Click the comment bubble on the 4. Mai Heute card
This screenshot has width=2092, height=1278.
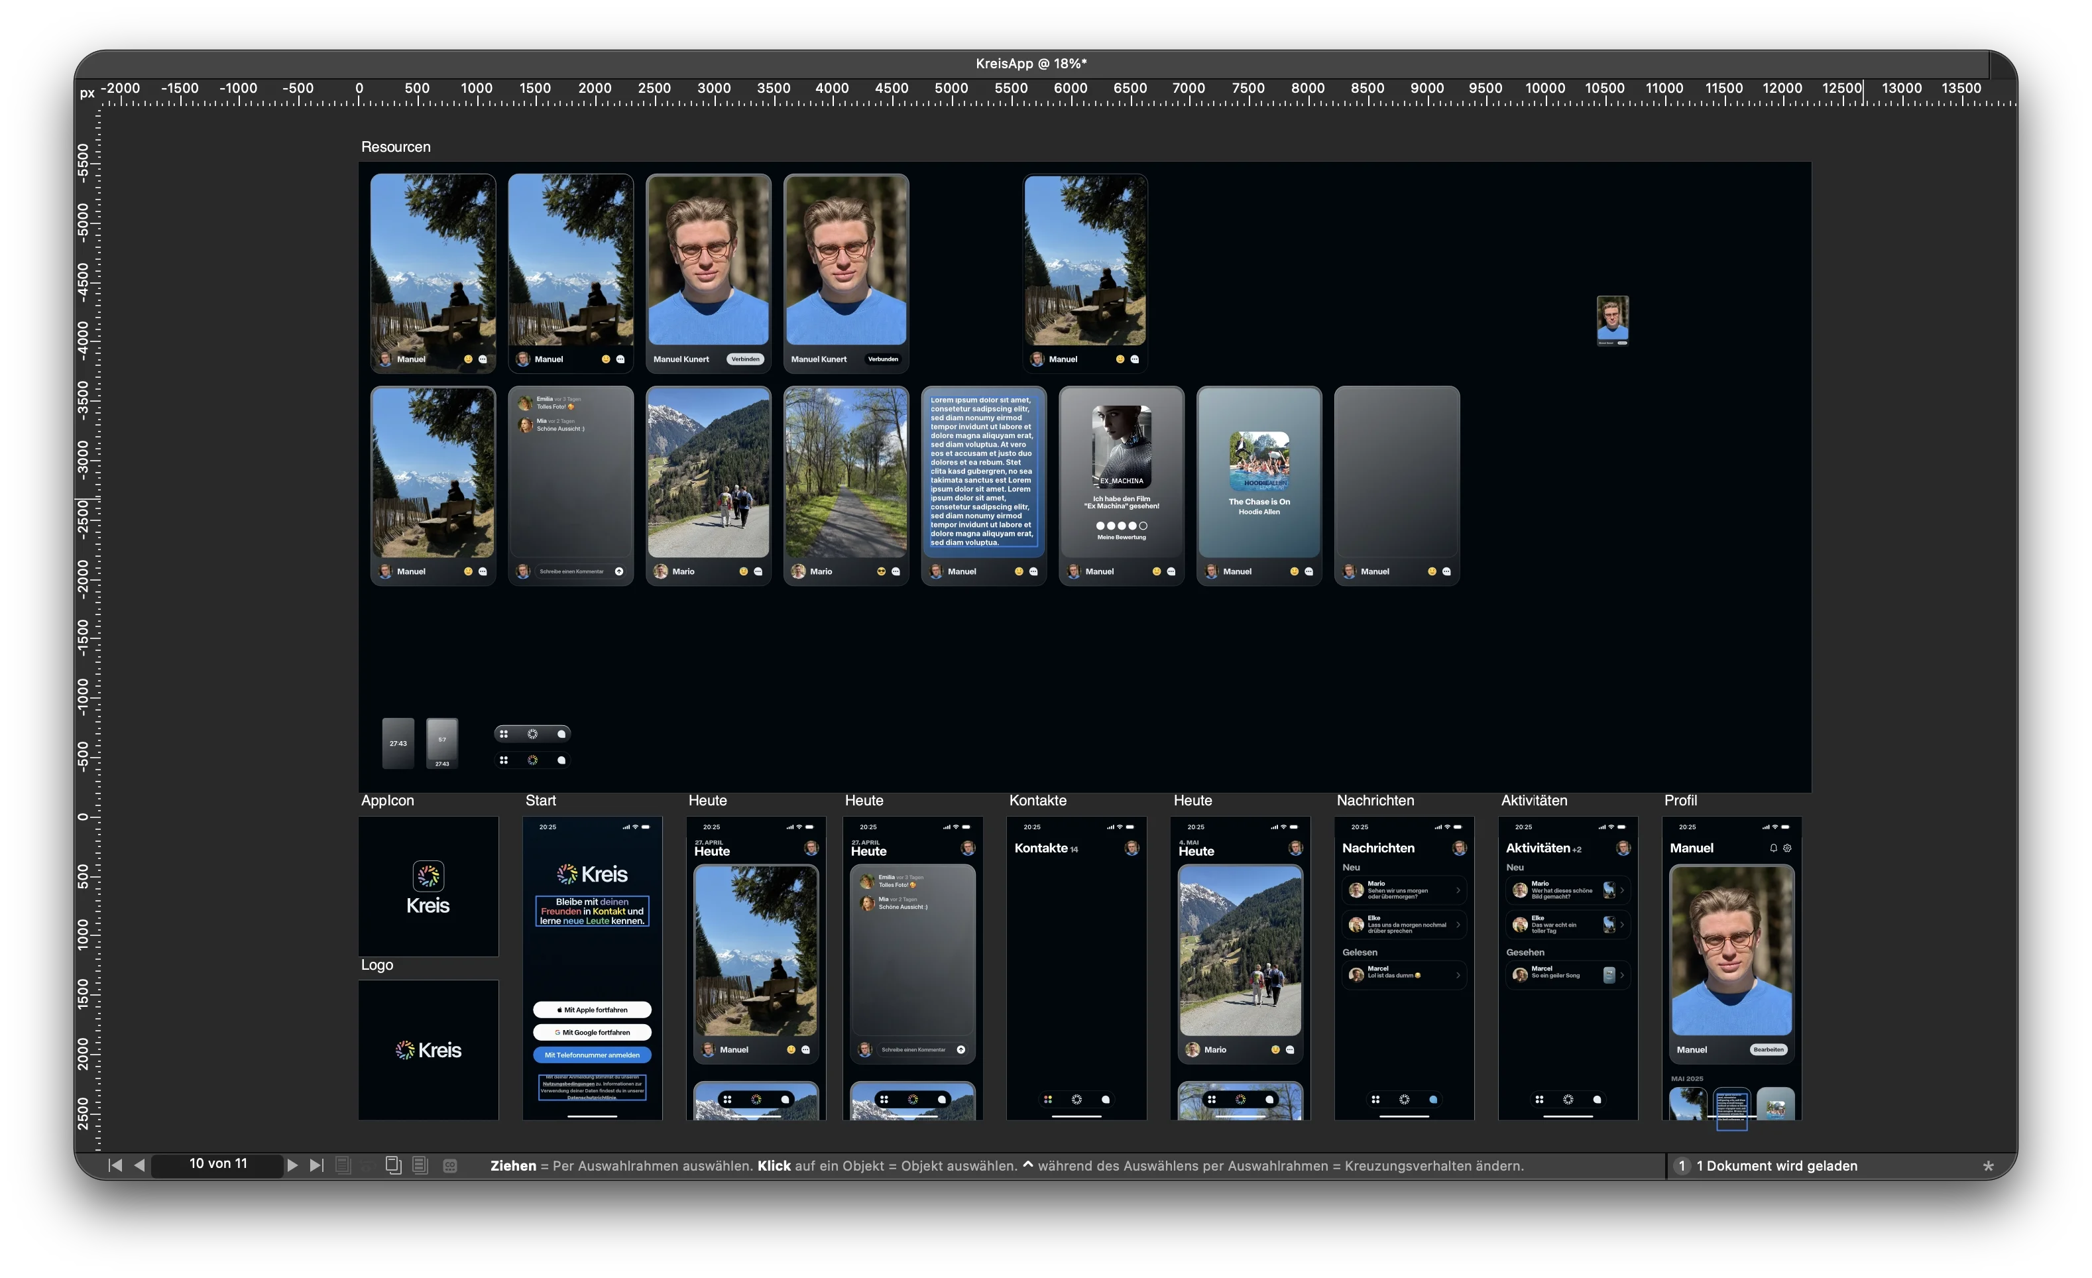click(x=1290, y=1051)
